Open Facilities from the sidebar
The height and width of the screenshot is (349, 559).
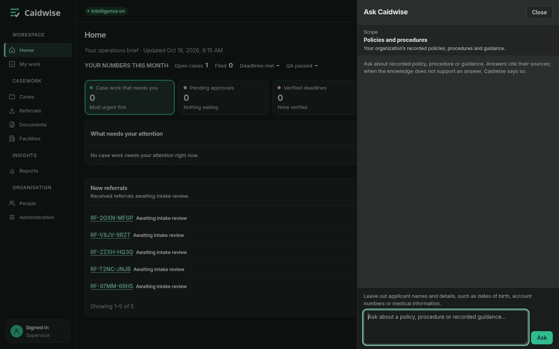(38, 138)
